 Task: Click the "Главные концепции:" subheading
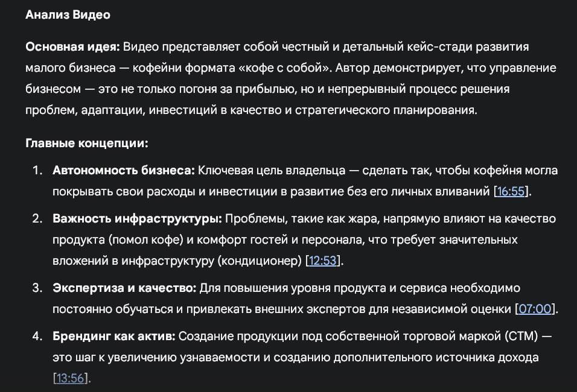87,144
